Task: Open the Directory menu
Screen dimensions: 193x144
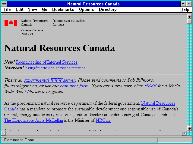Action: point(108,10)
